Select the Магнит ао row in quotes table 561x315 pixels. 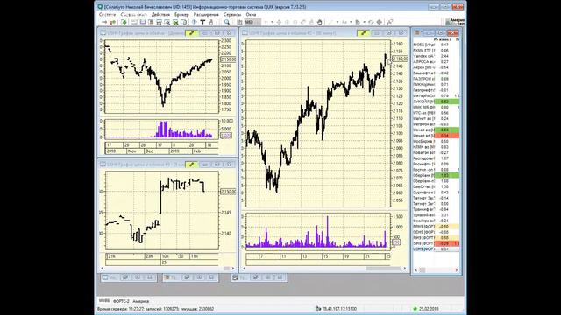coord(437,118)
